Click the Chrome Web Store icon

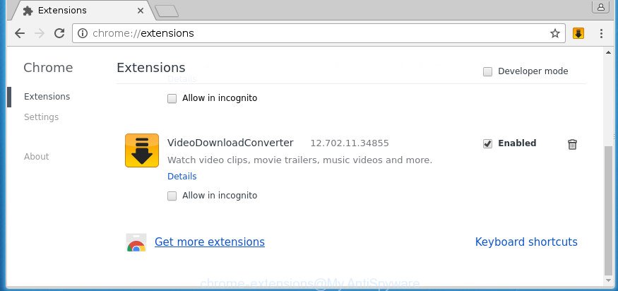136,242
